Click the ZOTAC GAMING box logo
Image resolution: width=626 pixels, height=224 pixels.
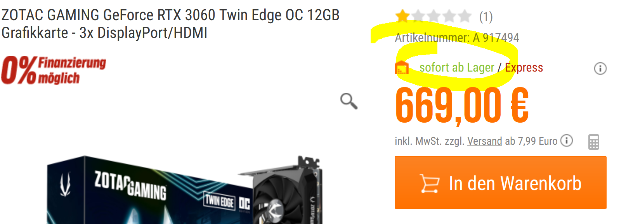tap(130, 185)
